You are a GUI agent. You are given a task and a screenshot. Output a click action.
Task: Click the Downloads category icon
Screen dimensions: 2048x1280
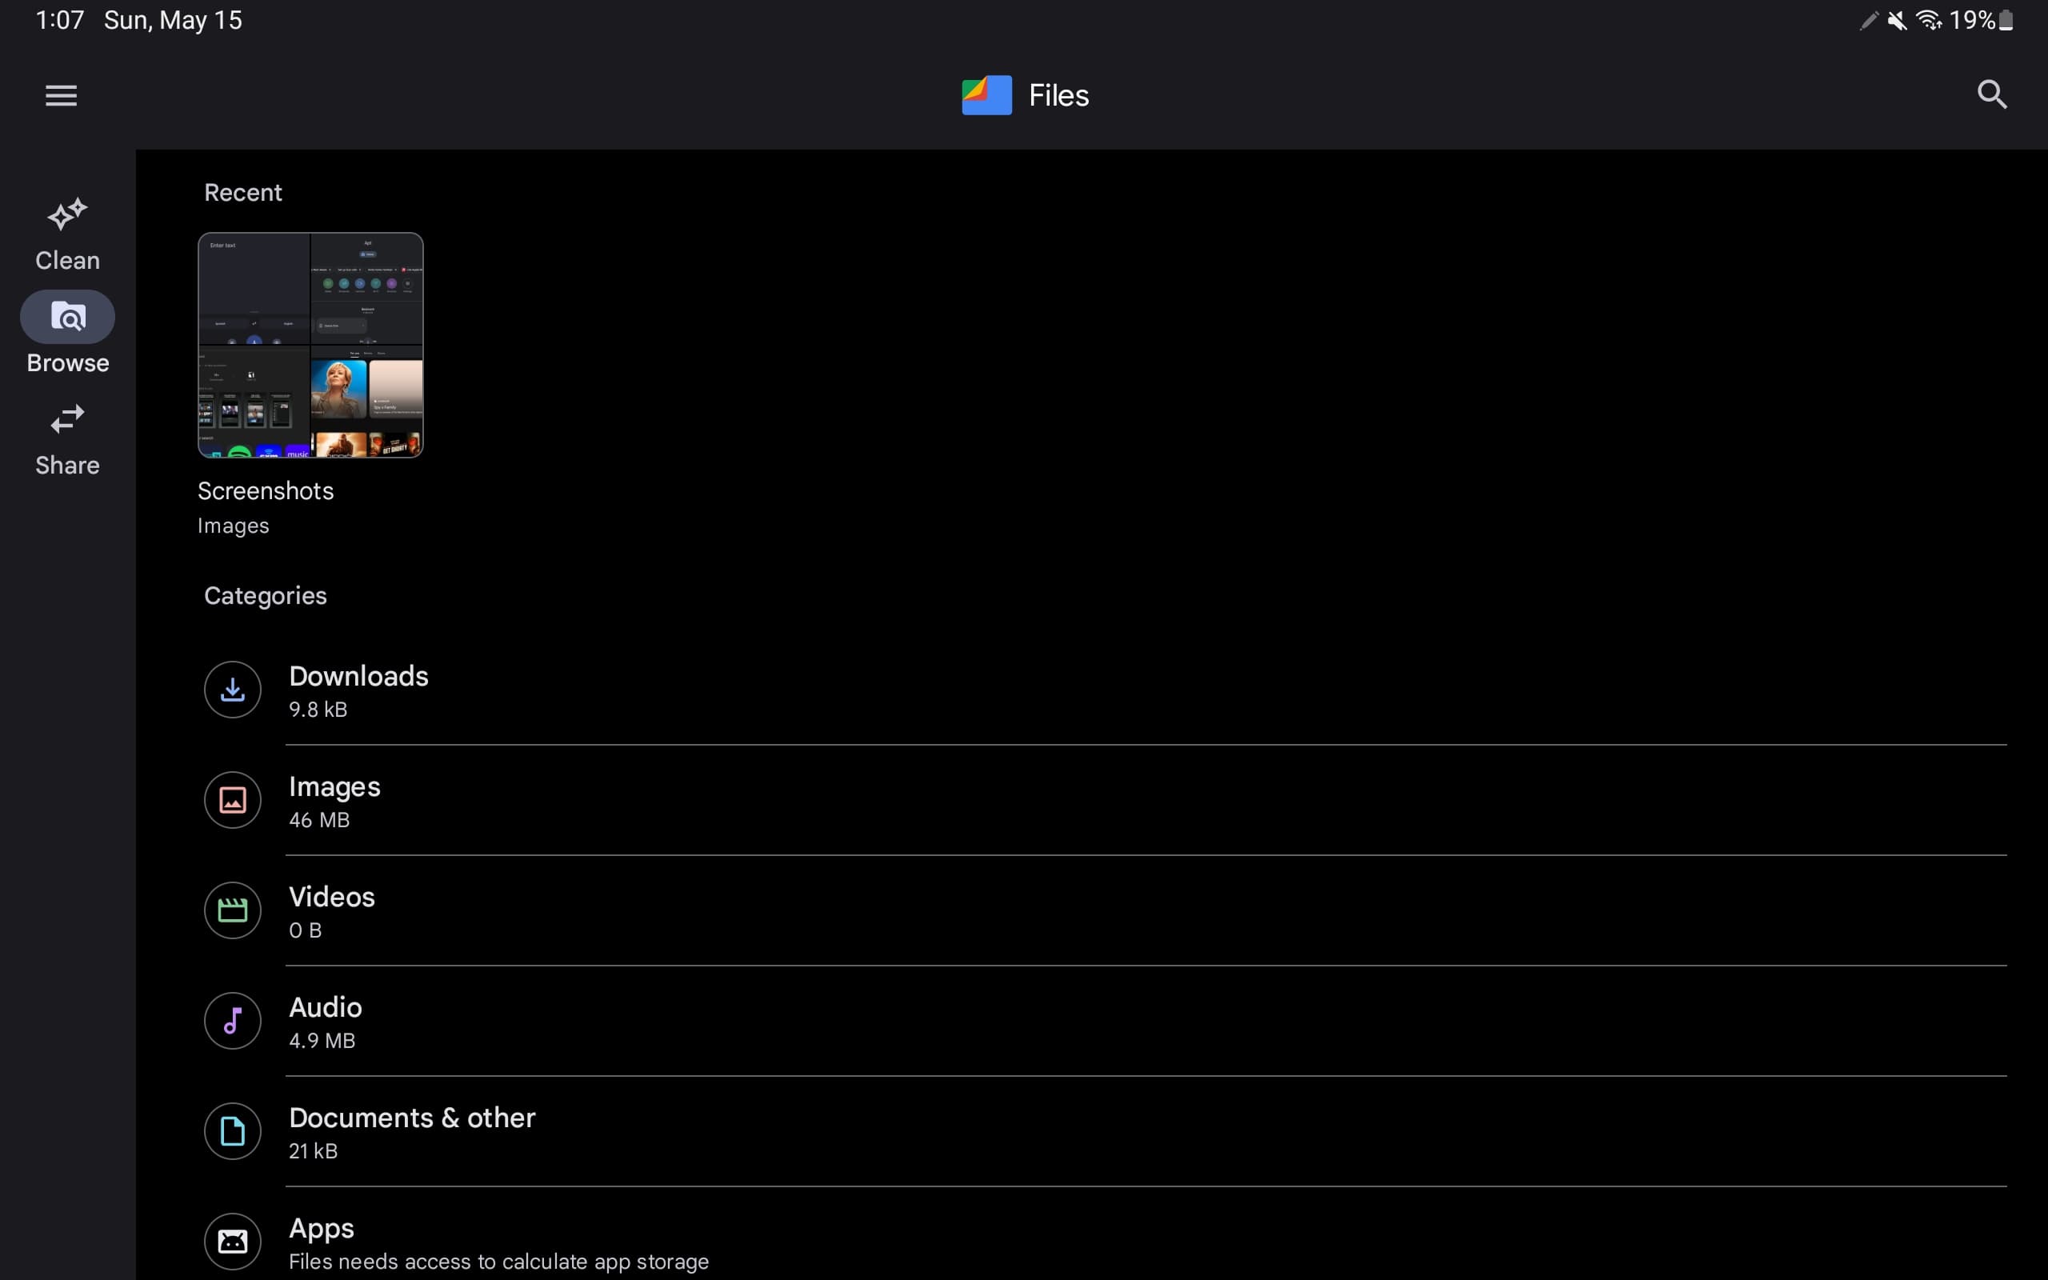tap(233, 690)
